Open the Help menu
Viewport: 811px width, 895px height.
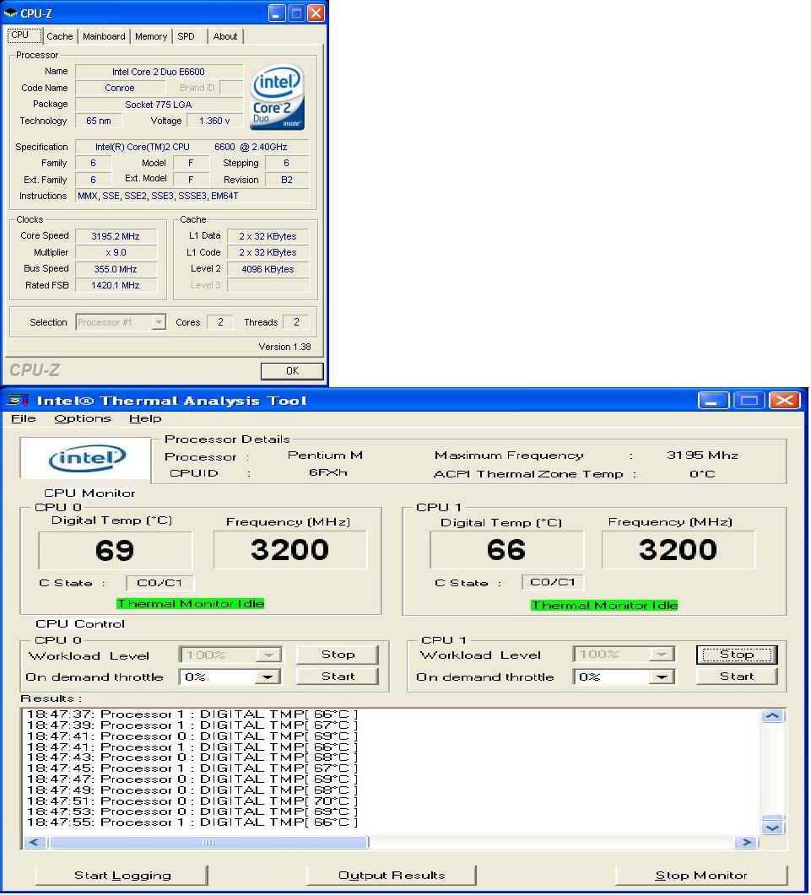click(145, 418)
